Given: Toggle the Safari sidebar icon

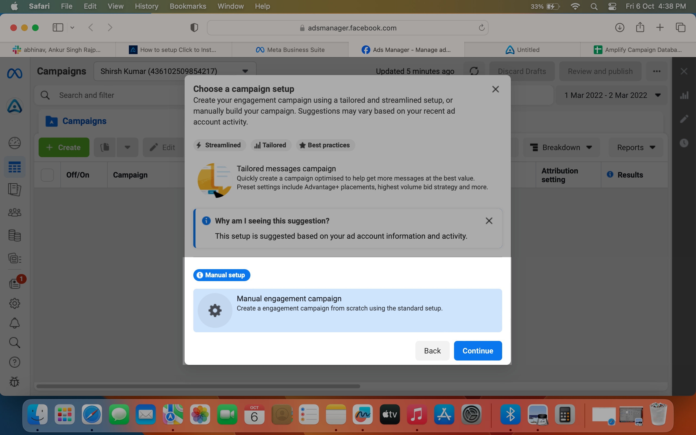Looking at the screenshot, I should [x=58, y=28].
